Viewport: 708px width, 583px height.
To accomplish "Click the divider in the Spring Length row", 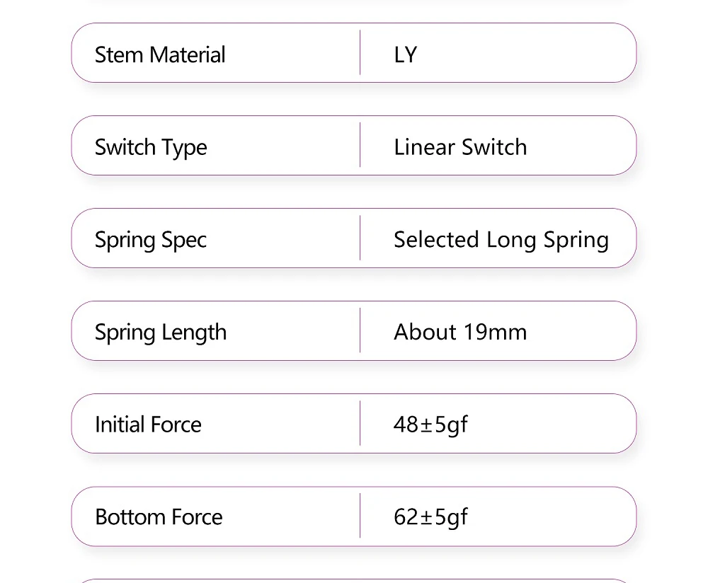I will (360, 331).
